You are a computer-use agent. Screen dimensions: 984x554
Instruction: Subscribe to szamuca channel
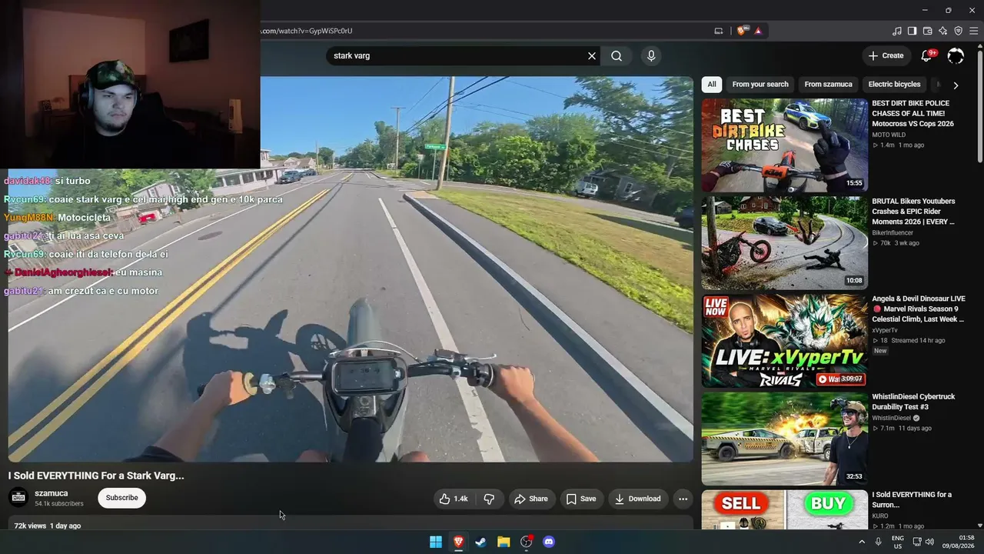tap(122, 498)
